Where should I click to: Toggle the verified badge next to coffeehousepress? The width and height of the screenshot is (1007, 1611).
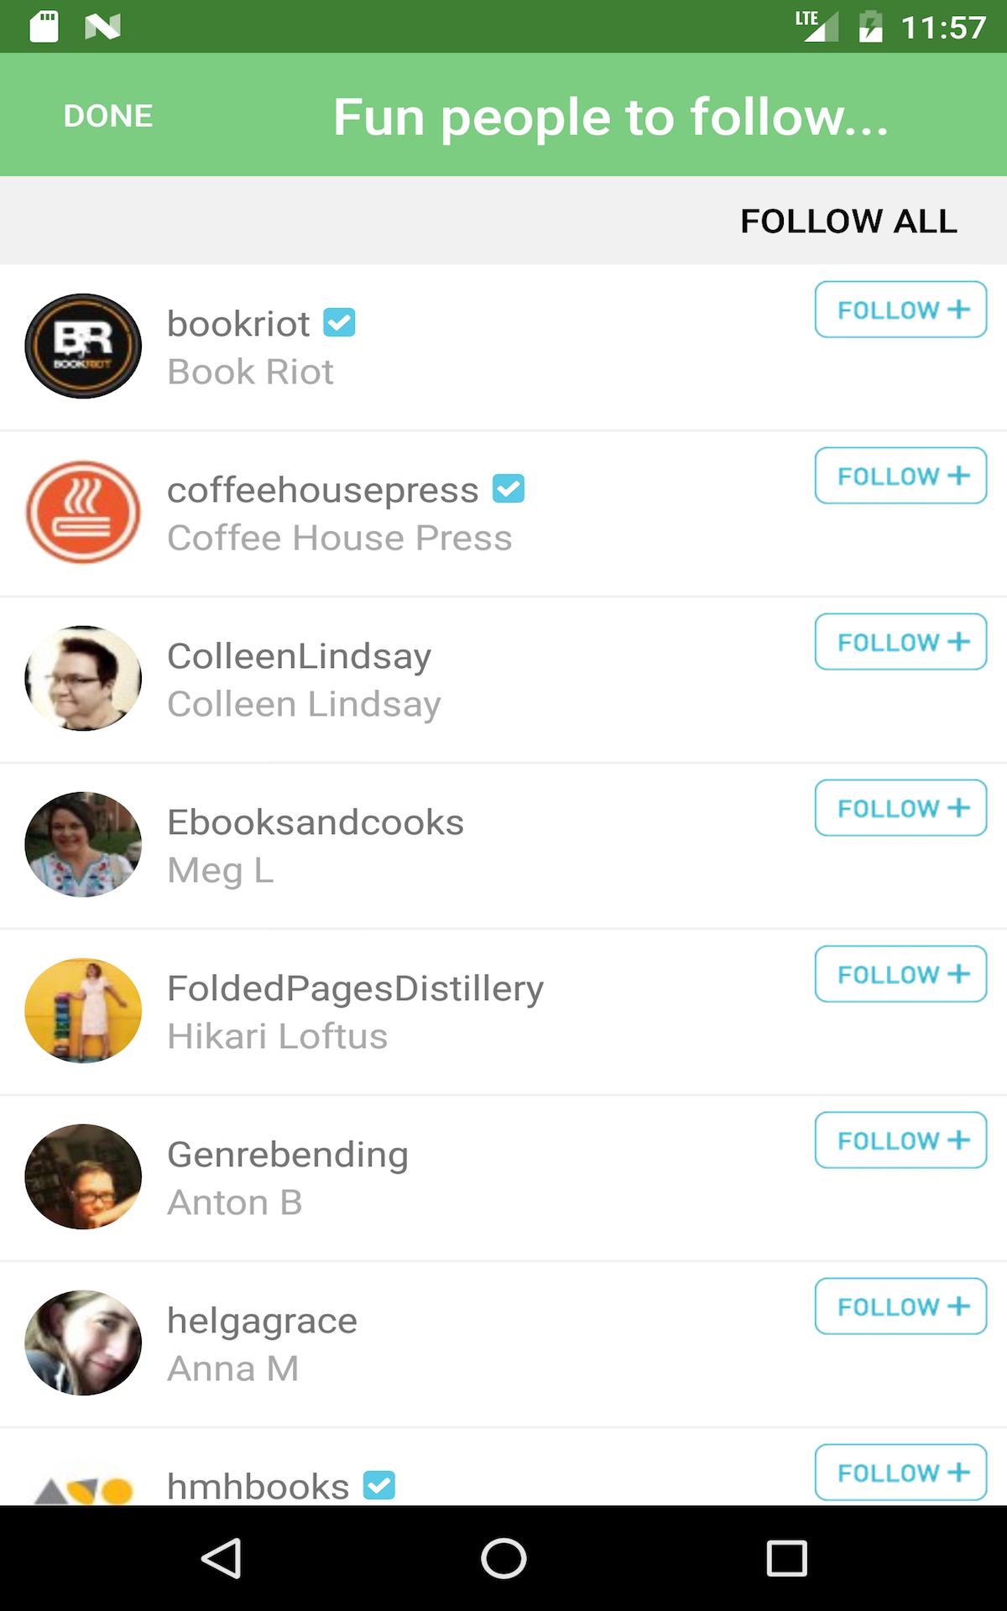tap(509, 487)
